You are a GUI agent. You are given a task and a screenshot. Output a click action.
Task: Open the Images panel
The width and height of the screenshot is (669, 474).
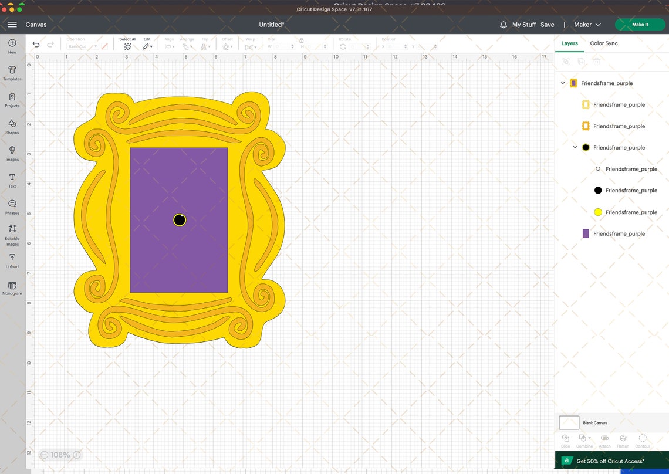[12, 153]
